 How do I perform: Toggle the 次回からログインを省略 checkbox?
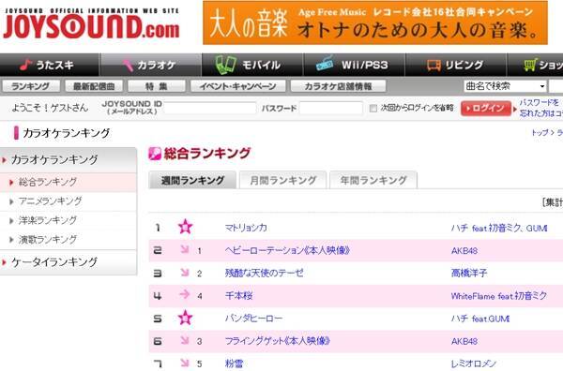(373, 109)
